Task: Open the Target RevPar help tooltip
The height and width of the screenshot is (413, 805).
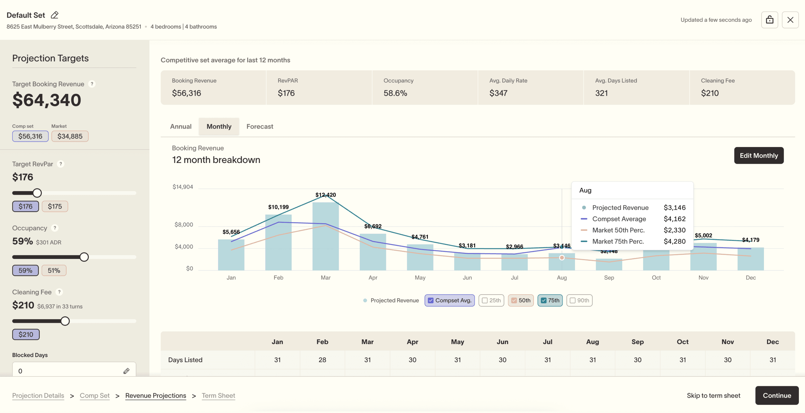Action: tap(61, 164)
